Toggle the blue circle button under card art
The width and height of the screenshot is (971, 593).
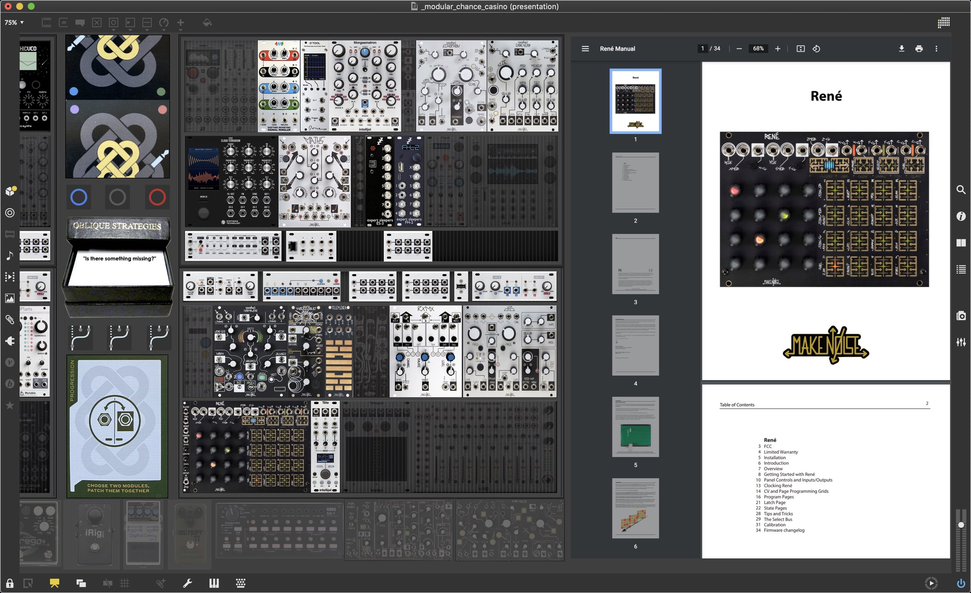tap(78, 197)
